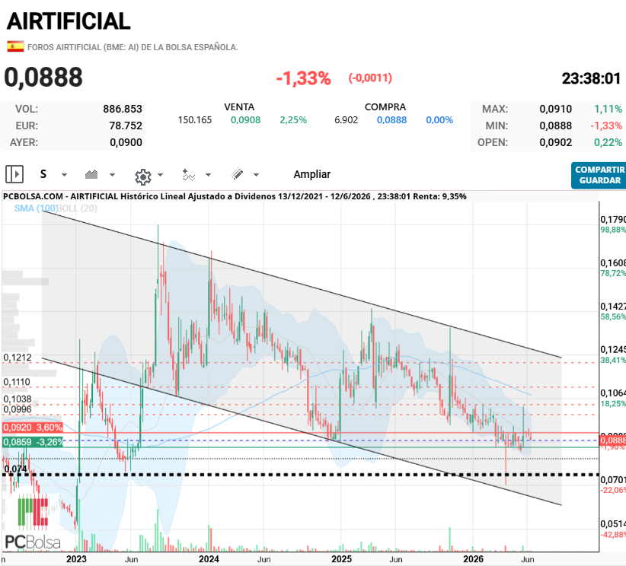Expand the arrow beside chart type icon
Image resolution: width=626 pixels, height=566 pixels.
pos(112,175)
